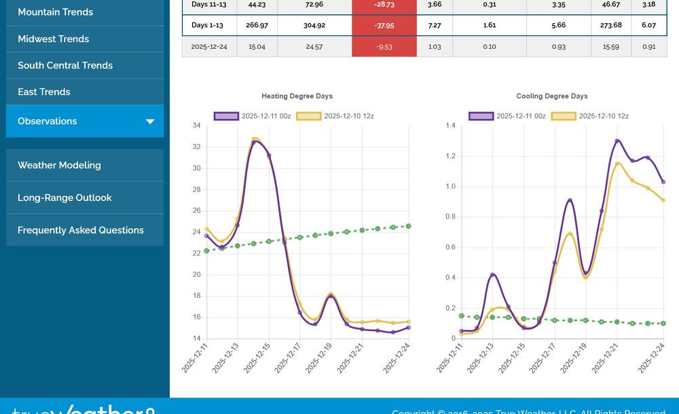Click purple swatch in Cooling Degree Days legend
The height and width of the screenshot is (414, 679).
(481, 116)
